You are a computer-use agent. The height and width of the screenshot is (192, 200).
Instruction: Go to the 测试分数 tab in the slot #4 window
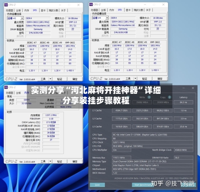pos(138,10)
